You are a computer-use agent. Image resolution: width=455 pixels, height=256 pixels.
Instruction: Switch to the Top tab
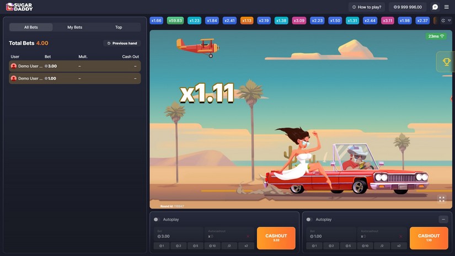click(x=119, y=27)
